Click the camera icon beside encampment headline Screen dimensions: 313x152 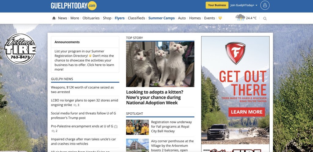click(x=116, y=126)
